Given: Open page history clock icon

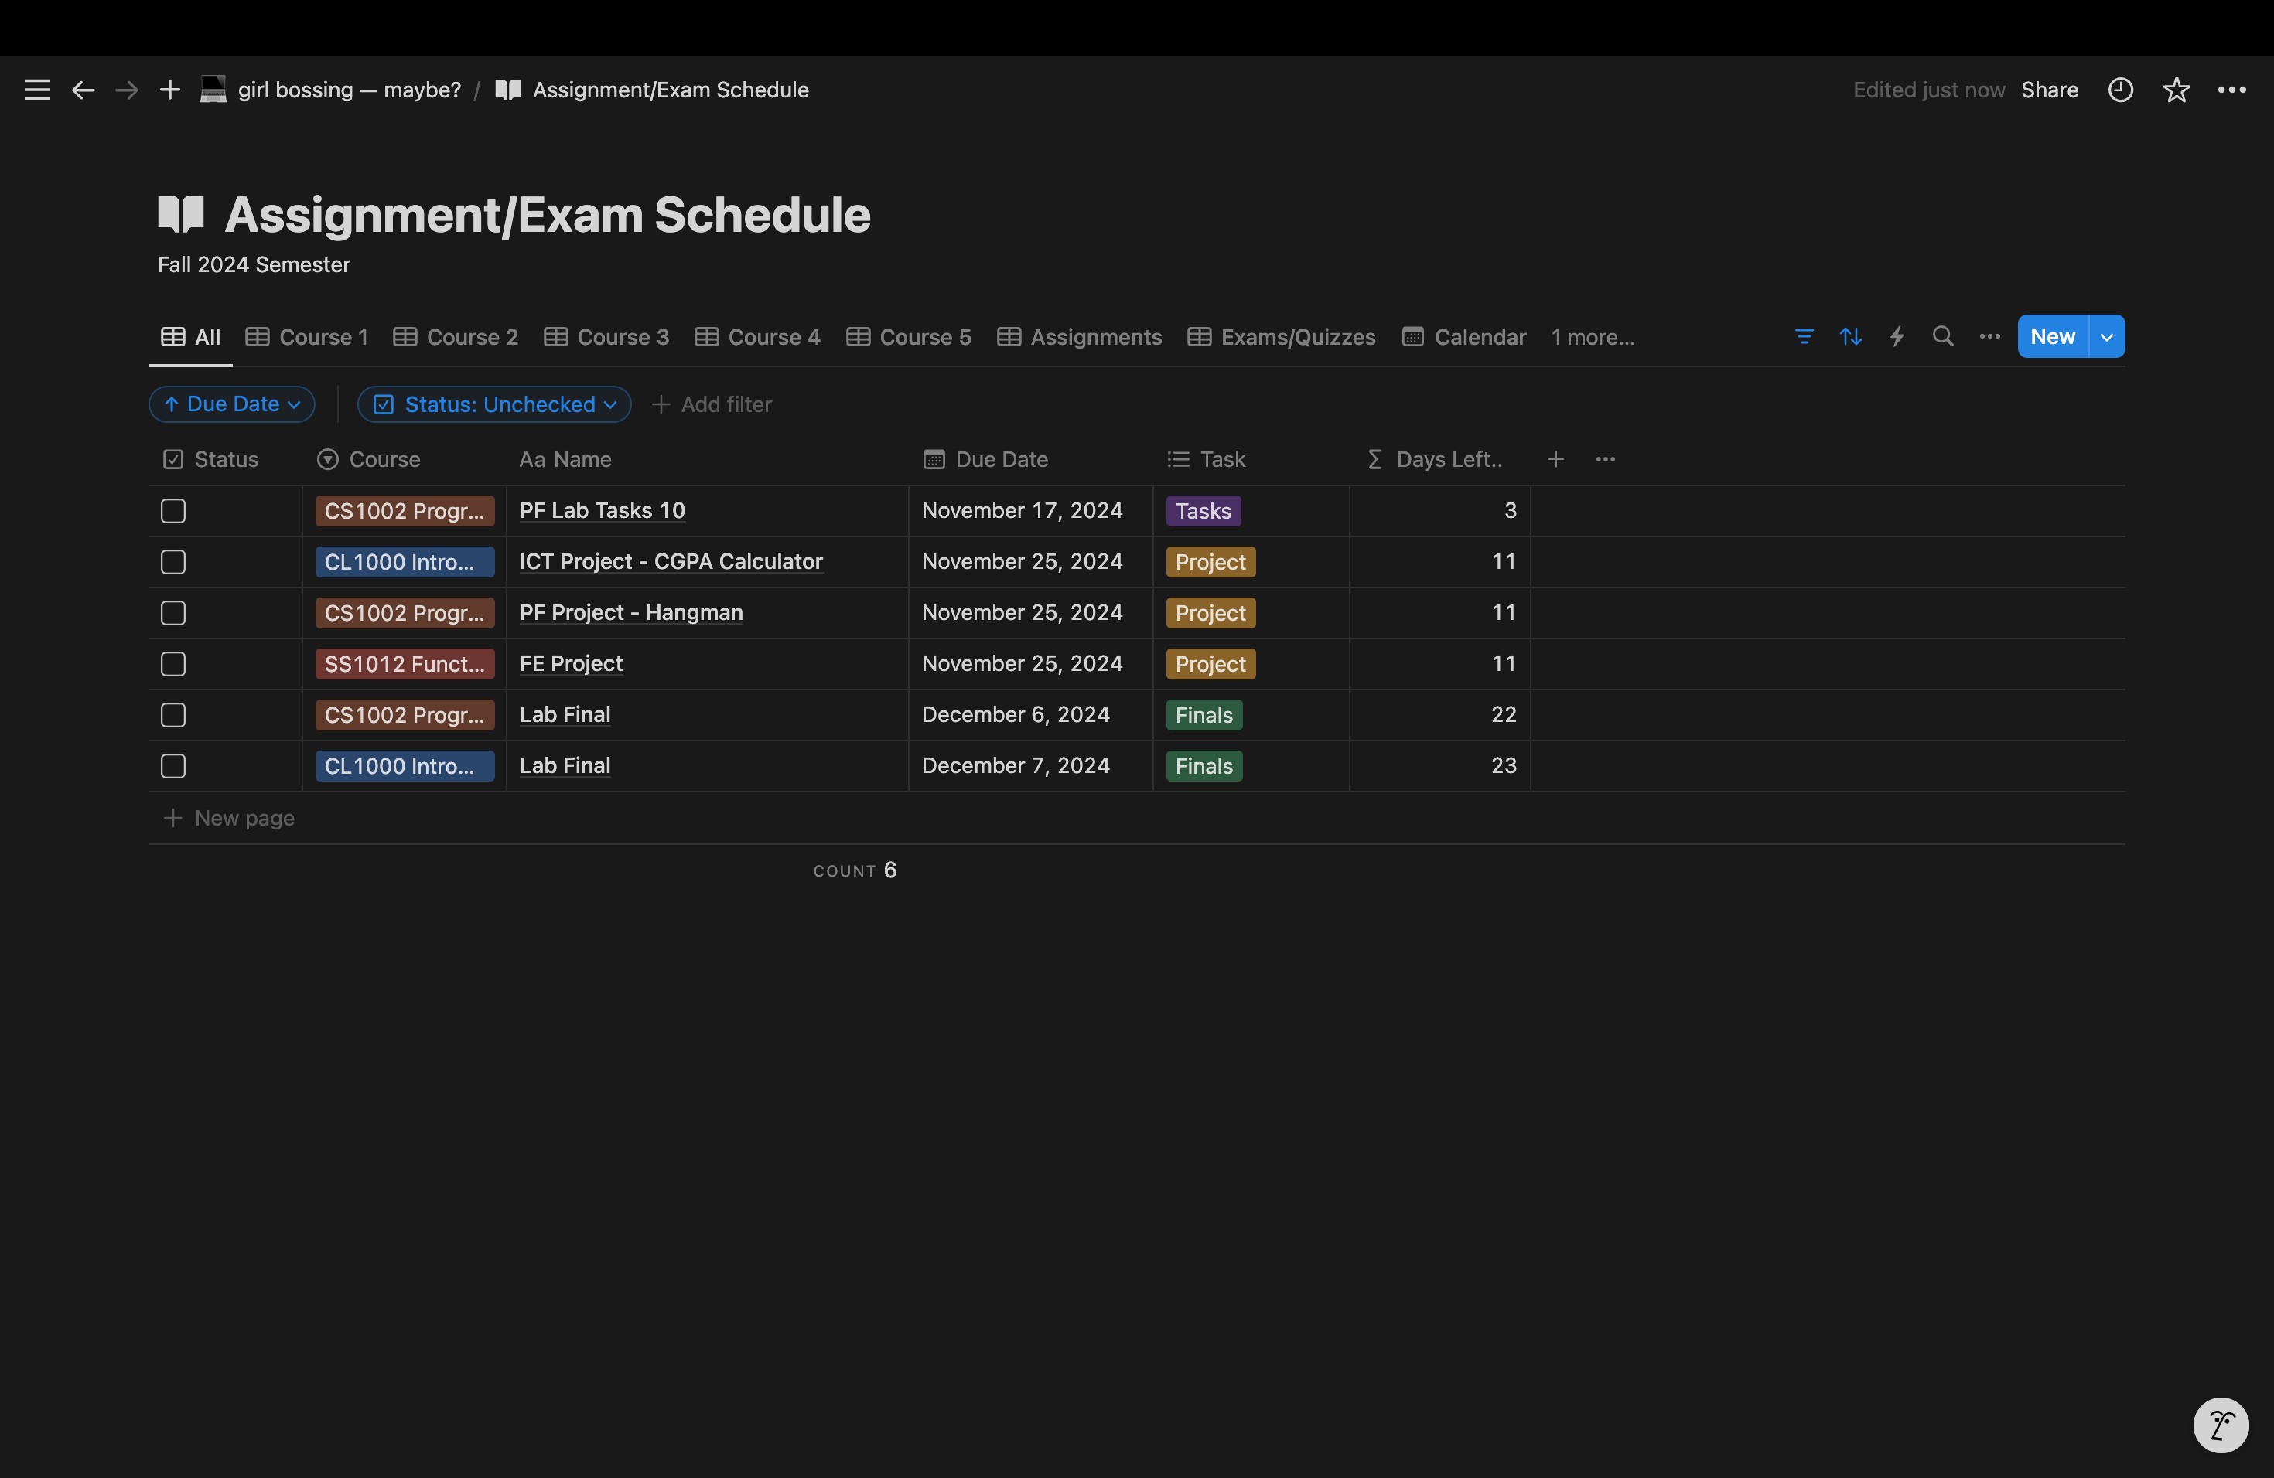Looking at the screenshot, I should point(2120,90).
